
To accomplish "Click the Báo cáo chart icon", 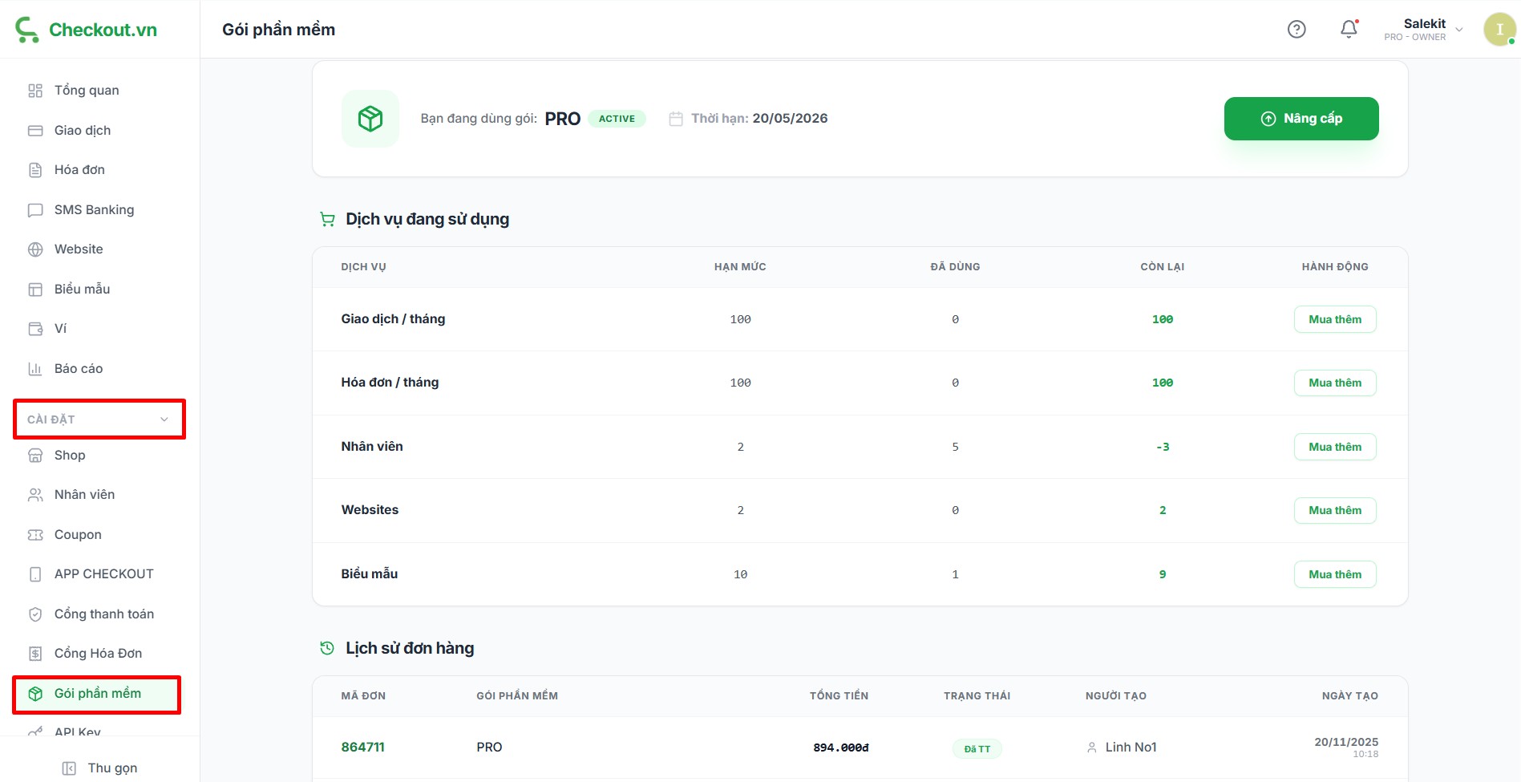I will click(35, 369).
